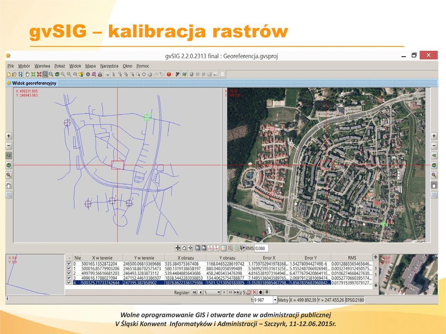Click the aerial zoom preview thumbnail
446x334 pixels.
click(x=408, y=274)
